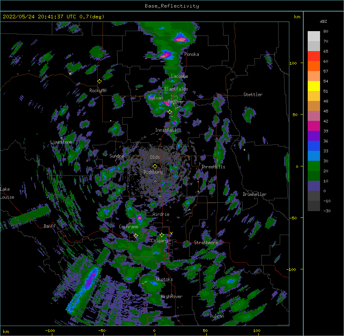This screenshot has height=336, width=344.
Task: Click the HighRiver label
Action: [x=172, y=296]
